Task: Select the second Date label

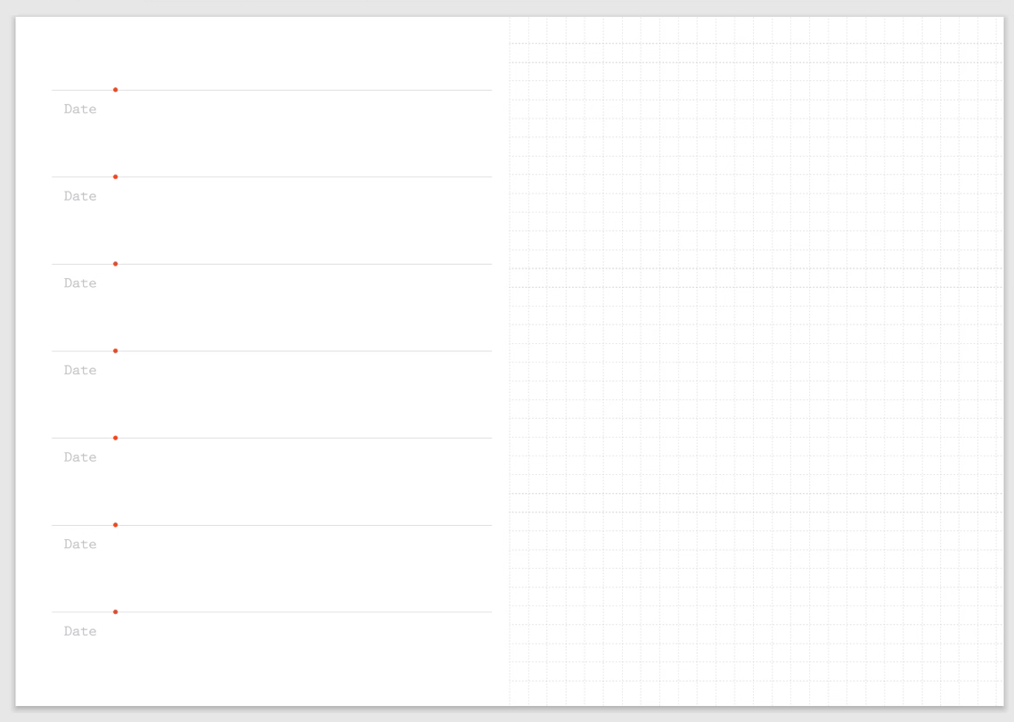Action: (x=80, y=196)
